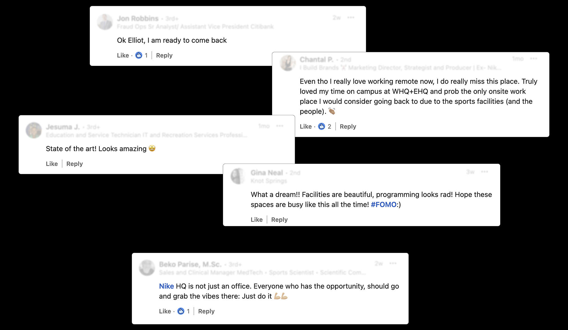Screen dimensions: 568x330
Task: Open three-dot menu on Gina Neal comment
Action: [485, 172]
